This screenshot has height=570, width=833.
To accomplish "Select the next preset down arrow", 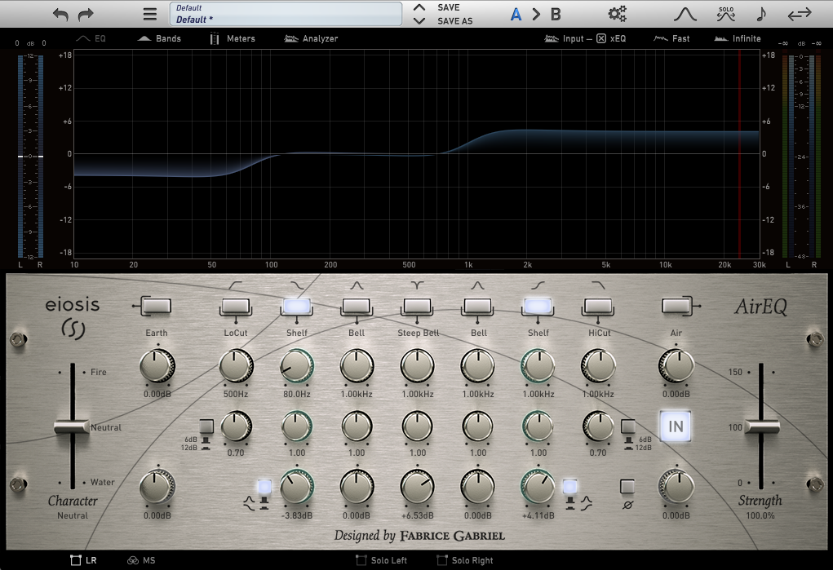I will (x=419, y=21).
